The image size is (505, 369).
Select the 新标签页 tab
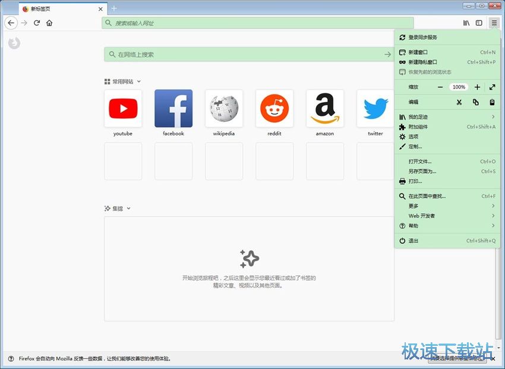coord(62,9)
